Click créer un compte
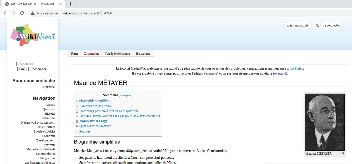 tap(298, 25)
